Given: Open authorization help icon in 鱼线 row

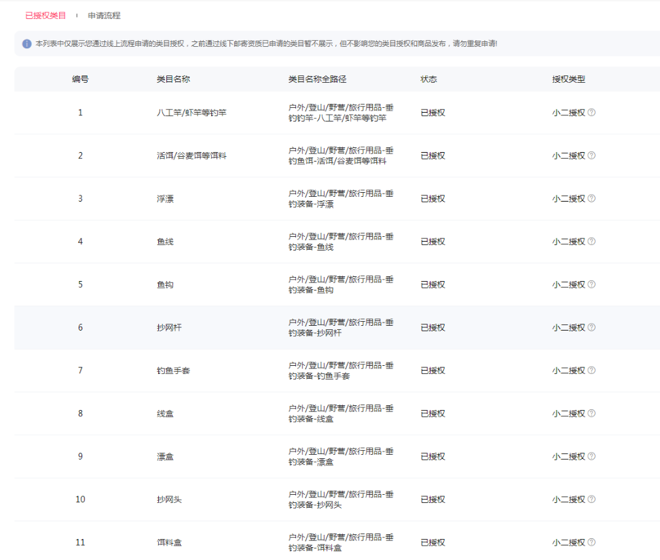Looking at the screenshot, I should coord(591,242).
